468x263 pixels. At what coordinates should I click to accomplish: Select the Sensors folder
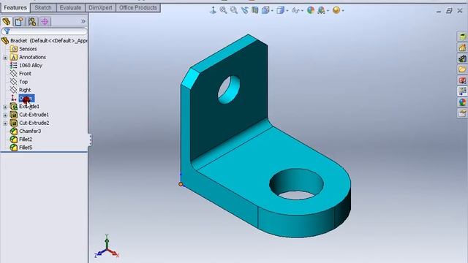click(x=23, y=49)
